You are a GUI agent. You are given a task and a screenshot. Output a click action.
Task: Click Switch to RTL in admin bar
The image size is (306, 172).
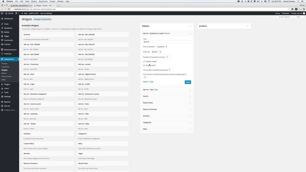34,13
